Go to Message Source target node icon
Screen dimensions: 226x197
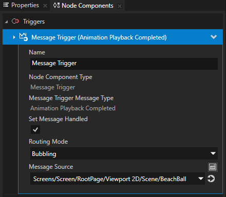click(x=211, y=179)
